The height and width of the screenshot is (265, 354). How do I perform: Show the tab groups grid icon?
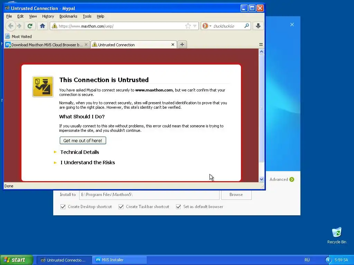(x=261, y=45)
